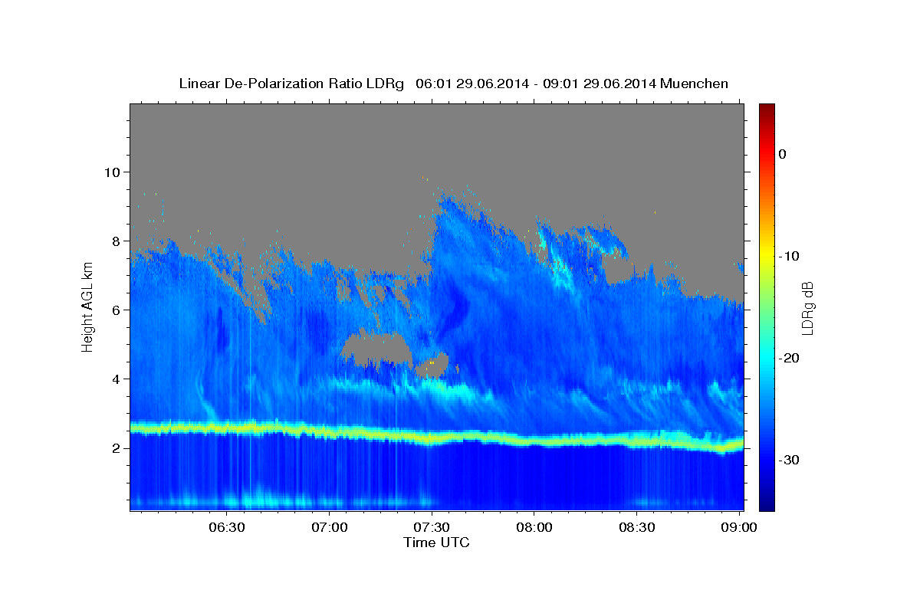The image size is (920, 613).
Task: Click the plot title mentioning Muenchen
Action: tap(453, 84)
